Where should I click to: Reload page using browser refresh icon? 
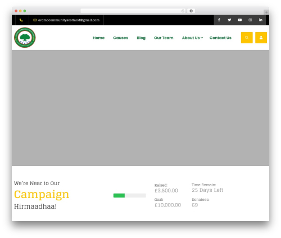(x=183, y=11)
